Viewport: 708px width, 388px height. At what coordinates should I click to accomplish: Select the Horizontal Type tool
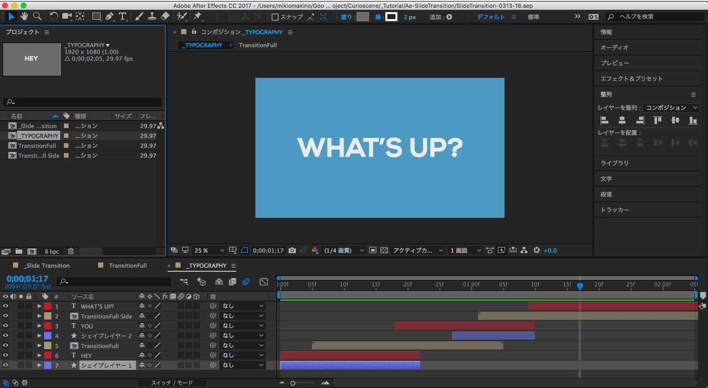[x=122, y=17]
